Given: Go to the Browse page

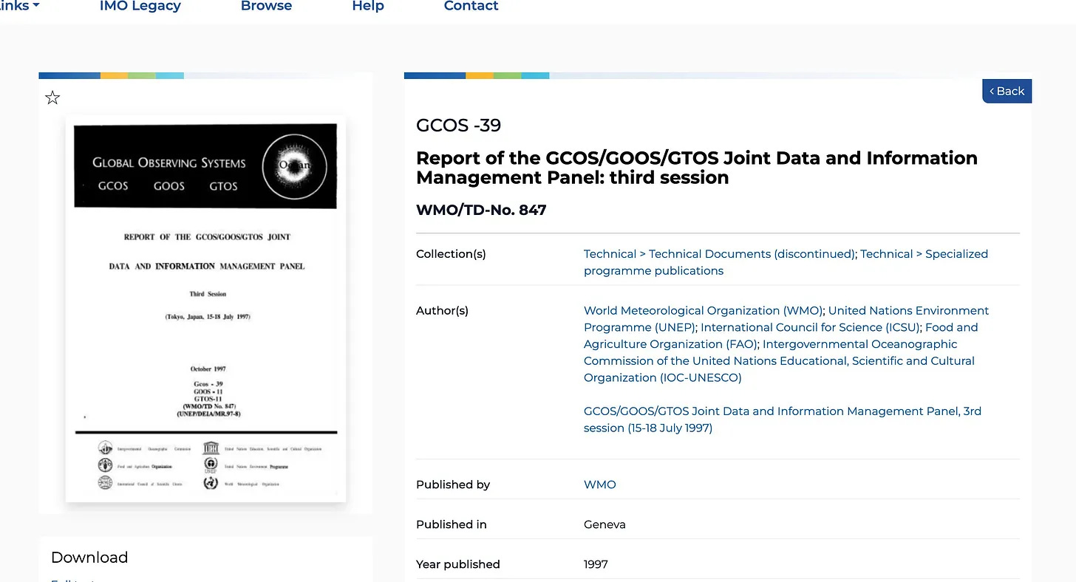Looking at the screenshot, I should [266, 6].
